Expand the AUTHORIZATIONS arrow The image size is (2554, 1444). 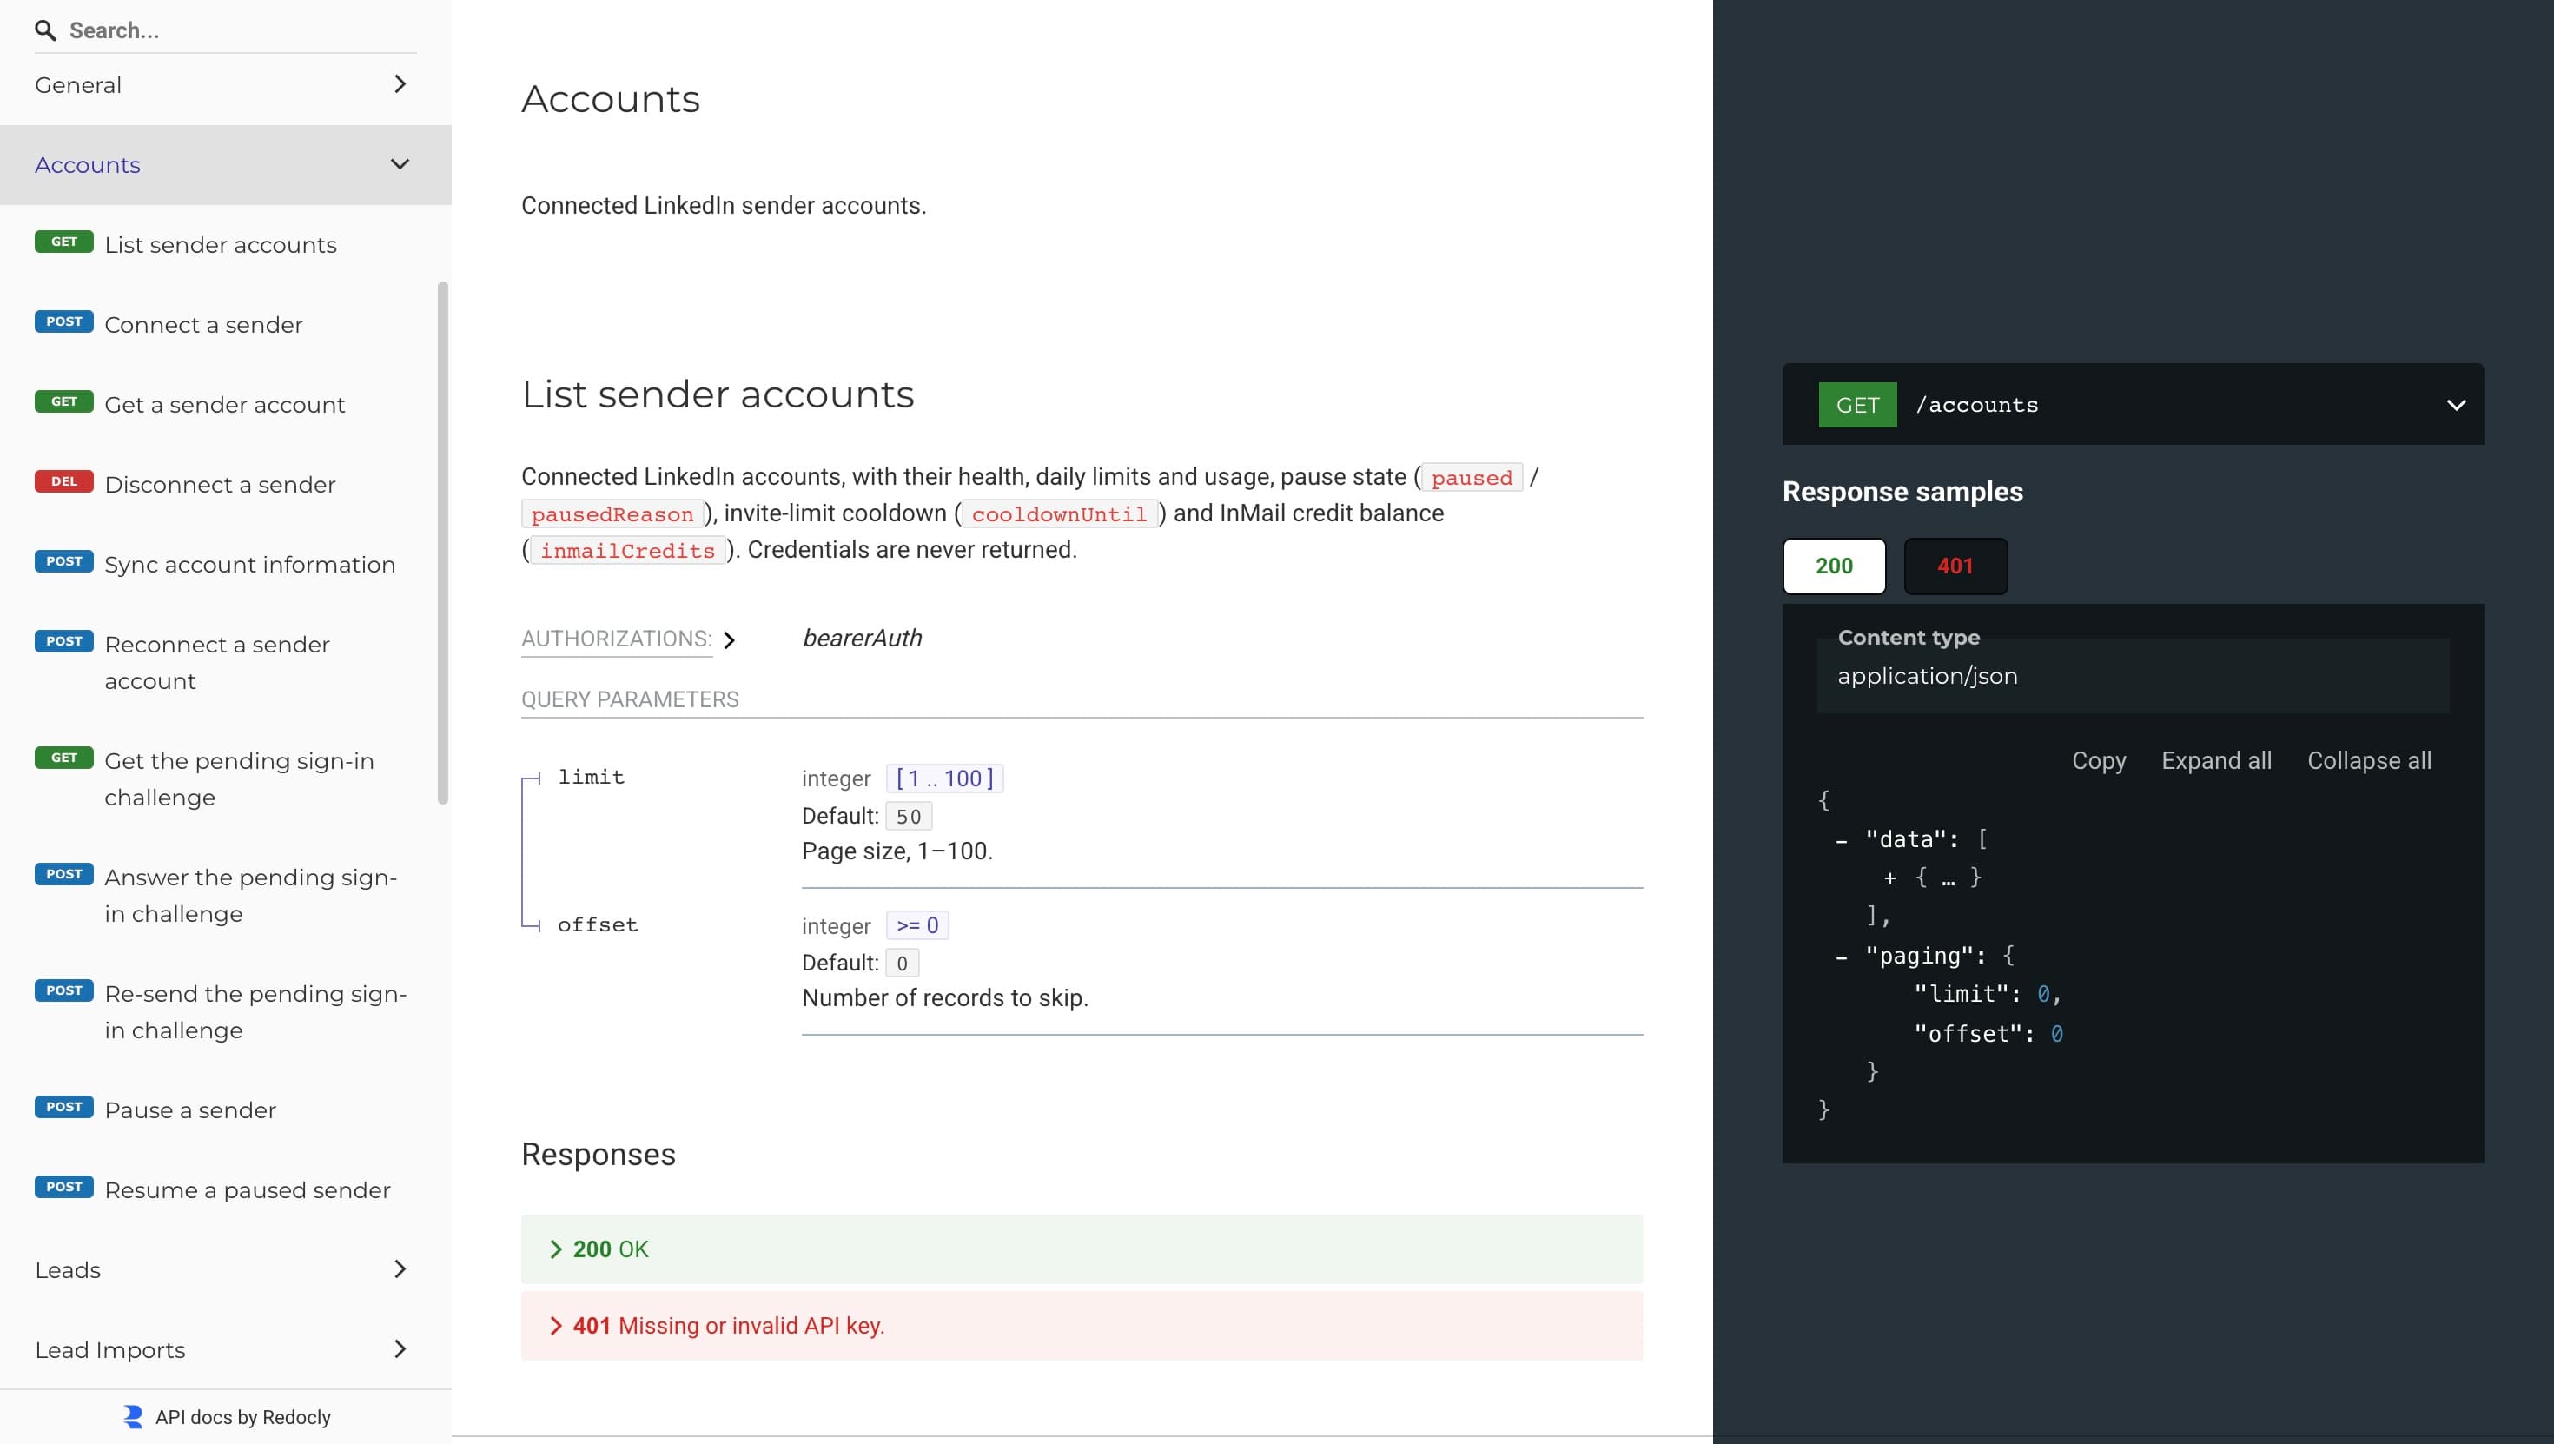click(730, 639)
